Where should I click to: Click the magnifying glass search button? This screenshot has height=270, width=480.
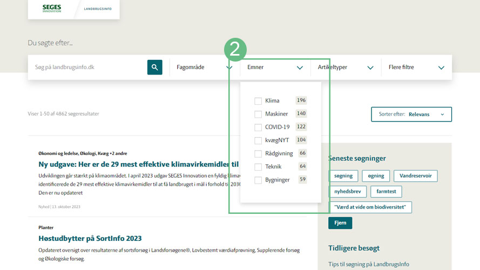(154, 67)
